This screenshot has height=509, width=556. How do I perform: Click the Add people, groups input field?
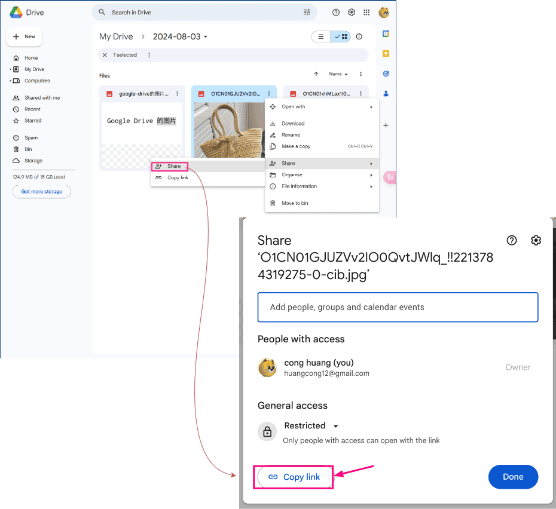(398, 307)
